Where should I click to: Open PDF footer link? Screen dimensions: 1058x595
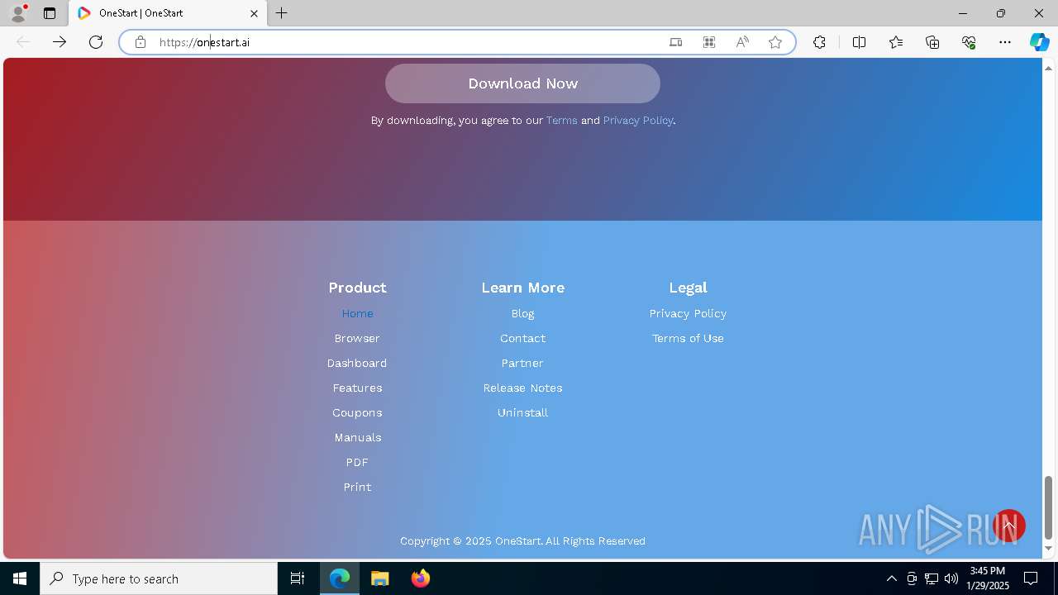(357, 462)
